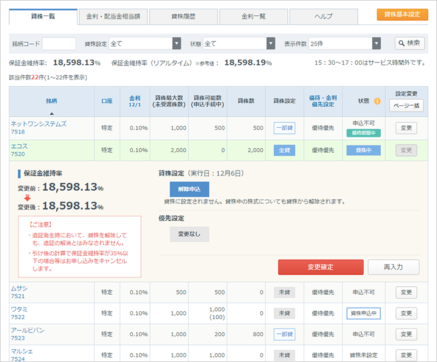Viewport: 437px width, 362px height.
Task: Switch to the 金利・配当金相当額 tab
Action: [x=113, y=16]
